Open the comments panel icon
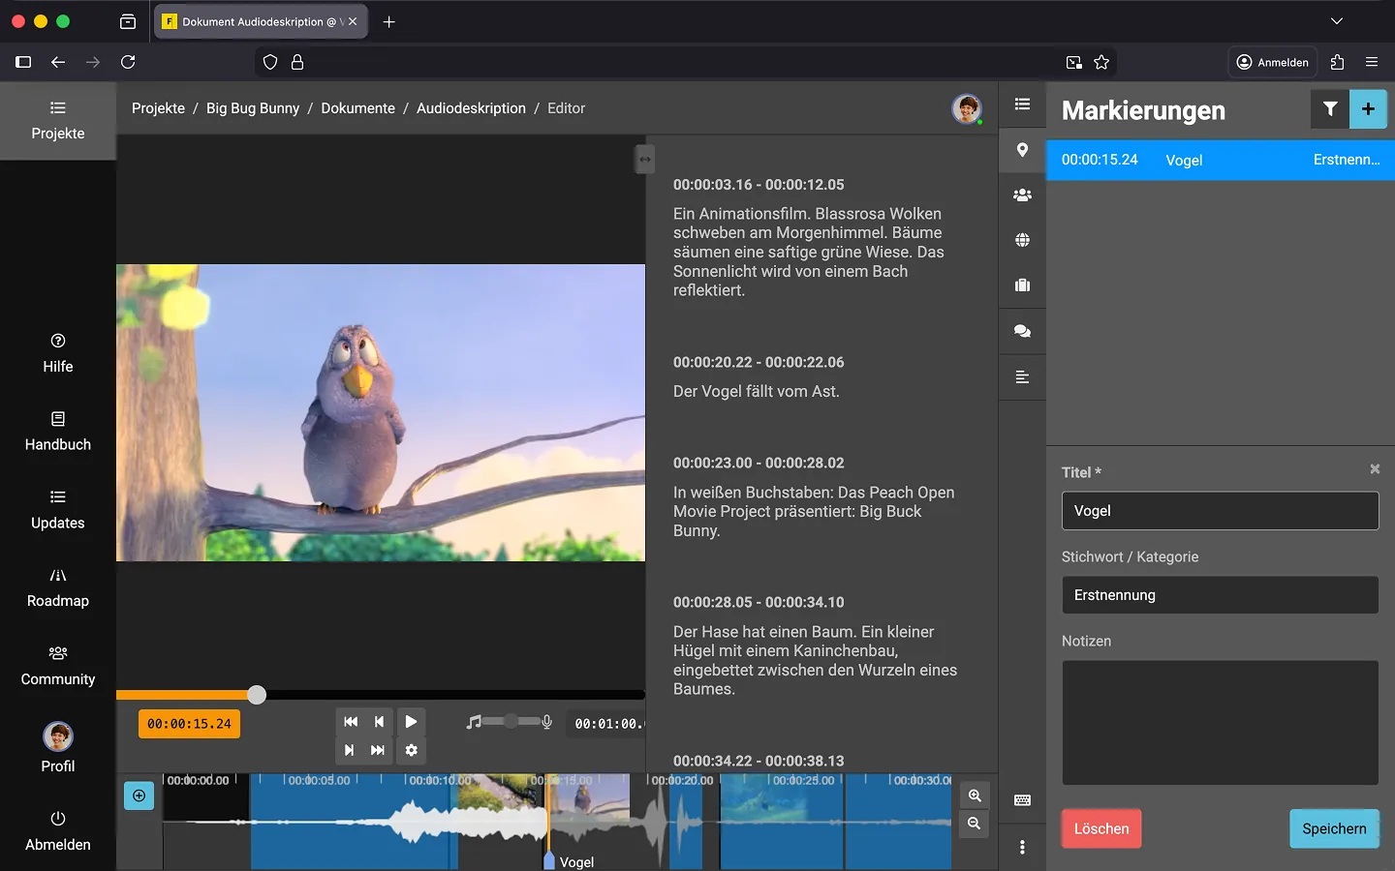1395x871 pixels. coord(1022,331)
